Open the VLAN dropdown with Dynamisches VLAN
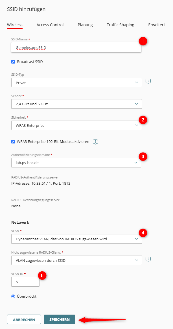Image resolution: width=173 pixels, height=329 pixels. tap(76, 239)
